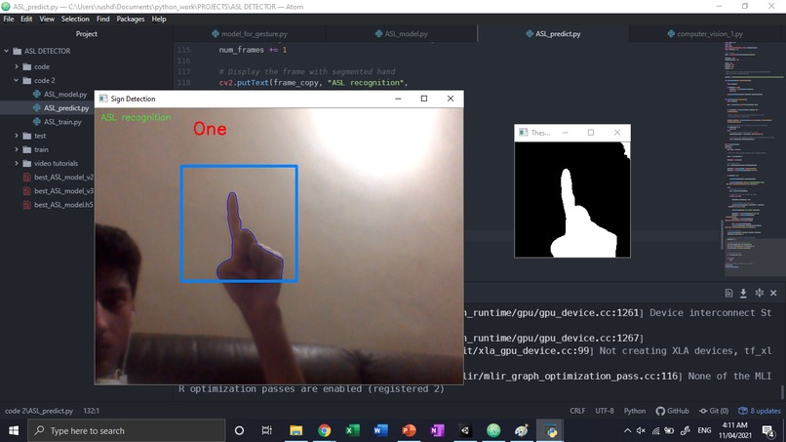Click the Sign Detection window icon
Viewport: 786px width, 442px height.
click(103, 99)
